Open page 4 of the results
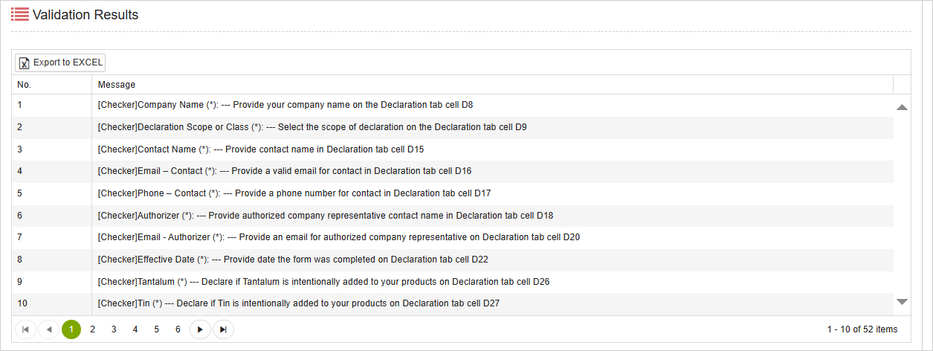Image resolution: width=933 pixels, height=351 pixels. [135, 329]
